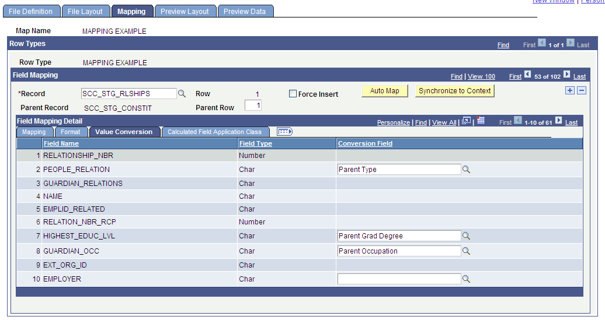
Task: Open Calculated Field Application Class tab
Action: click(214, 132)
